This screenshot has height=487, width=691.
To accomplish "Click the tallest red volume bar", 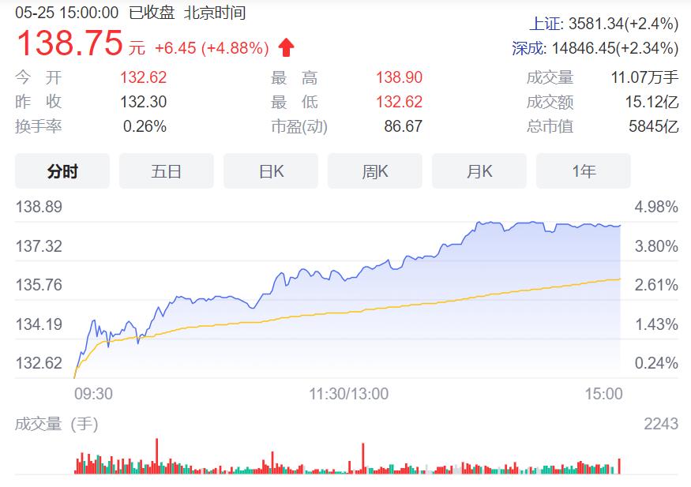I will [156, 456].
